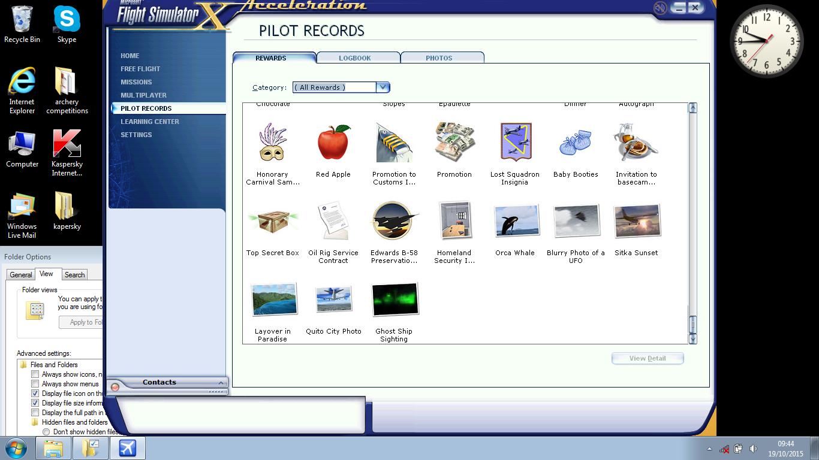Choose the Promotion to Customs reward icon
The image size is (819, 460).
click(x=394, y=142)
